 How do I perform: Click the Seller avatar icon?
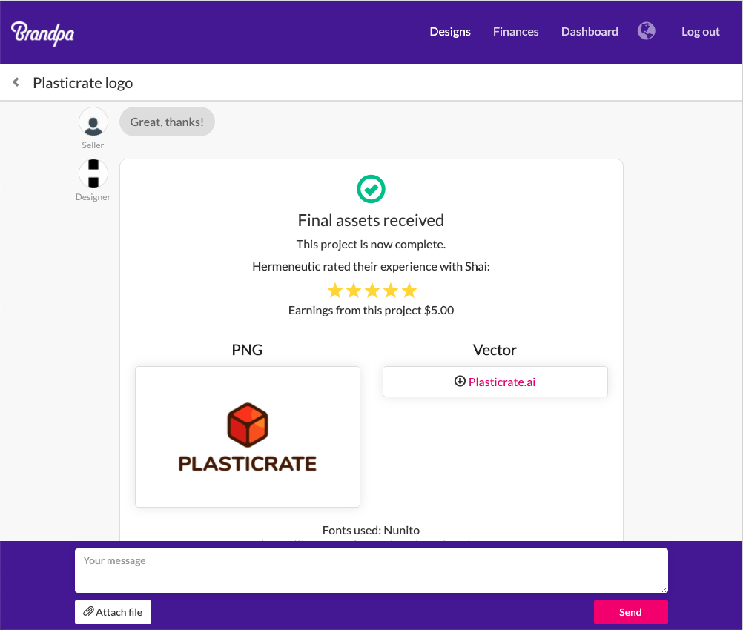[x=93, y=122]
